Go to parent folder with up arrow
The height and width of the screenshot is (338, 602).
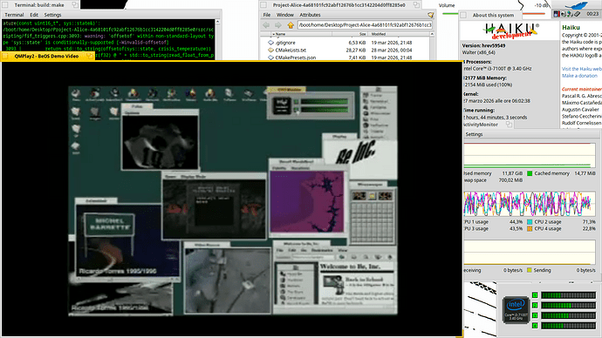pyautogui.click(x=291, y=25)
